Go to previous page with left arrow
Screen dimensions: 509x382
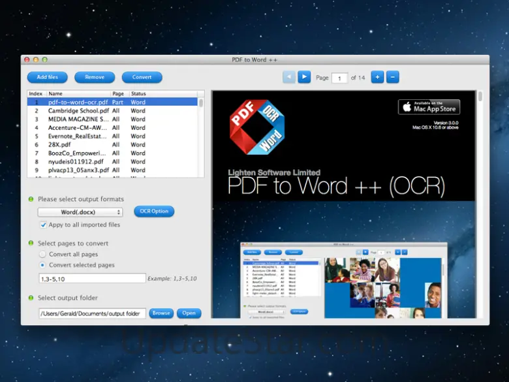pos(289,77)
